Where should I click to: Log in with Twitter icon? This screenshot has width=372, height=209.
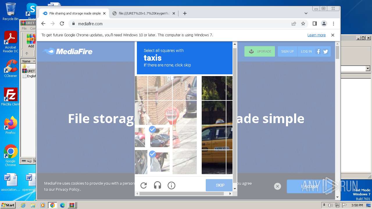(x=325, y=51)
